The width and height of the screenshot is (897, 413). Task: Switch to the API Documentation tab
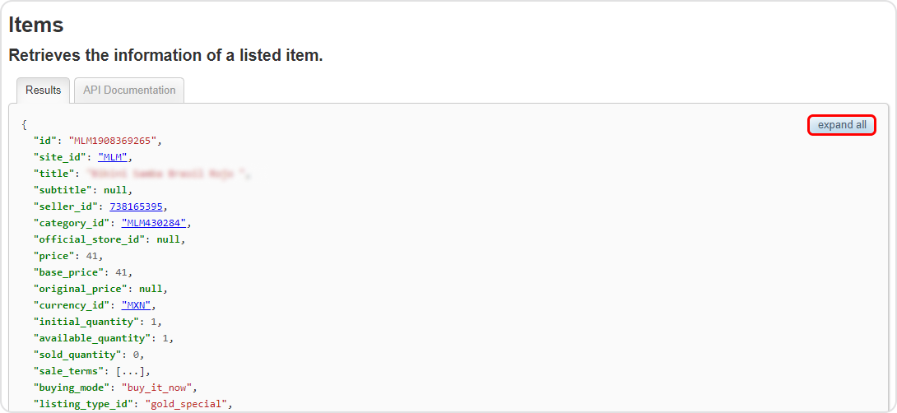click(x=129, y=90)
